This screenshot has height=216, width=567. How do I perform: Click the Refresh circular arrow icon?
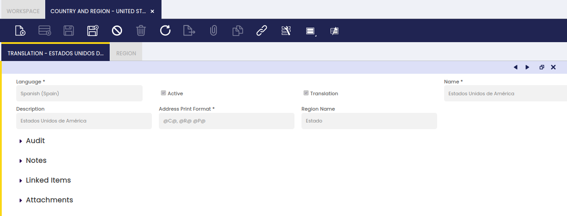(165, 31)
